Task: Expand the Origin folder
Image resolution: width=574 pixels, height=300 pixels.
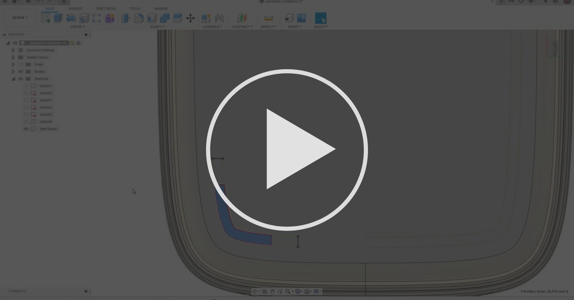Action: [13, 64]
